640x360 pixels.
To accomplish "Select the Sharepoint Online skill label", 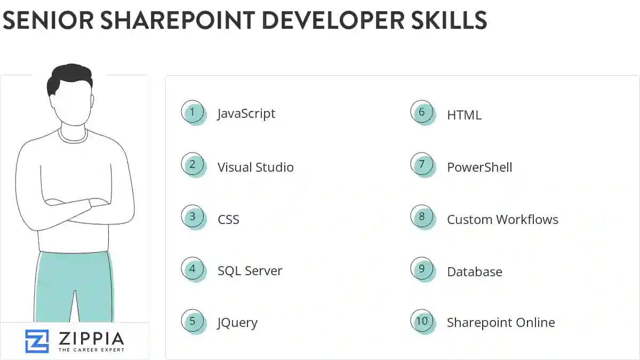I will tap(500, 322).
